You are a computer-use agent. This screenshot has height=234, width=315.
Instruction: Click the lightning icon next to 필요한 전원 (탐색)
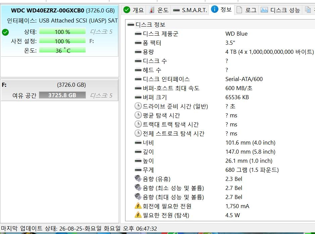[138, 215]
